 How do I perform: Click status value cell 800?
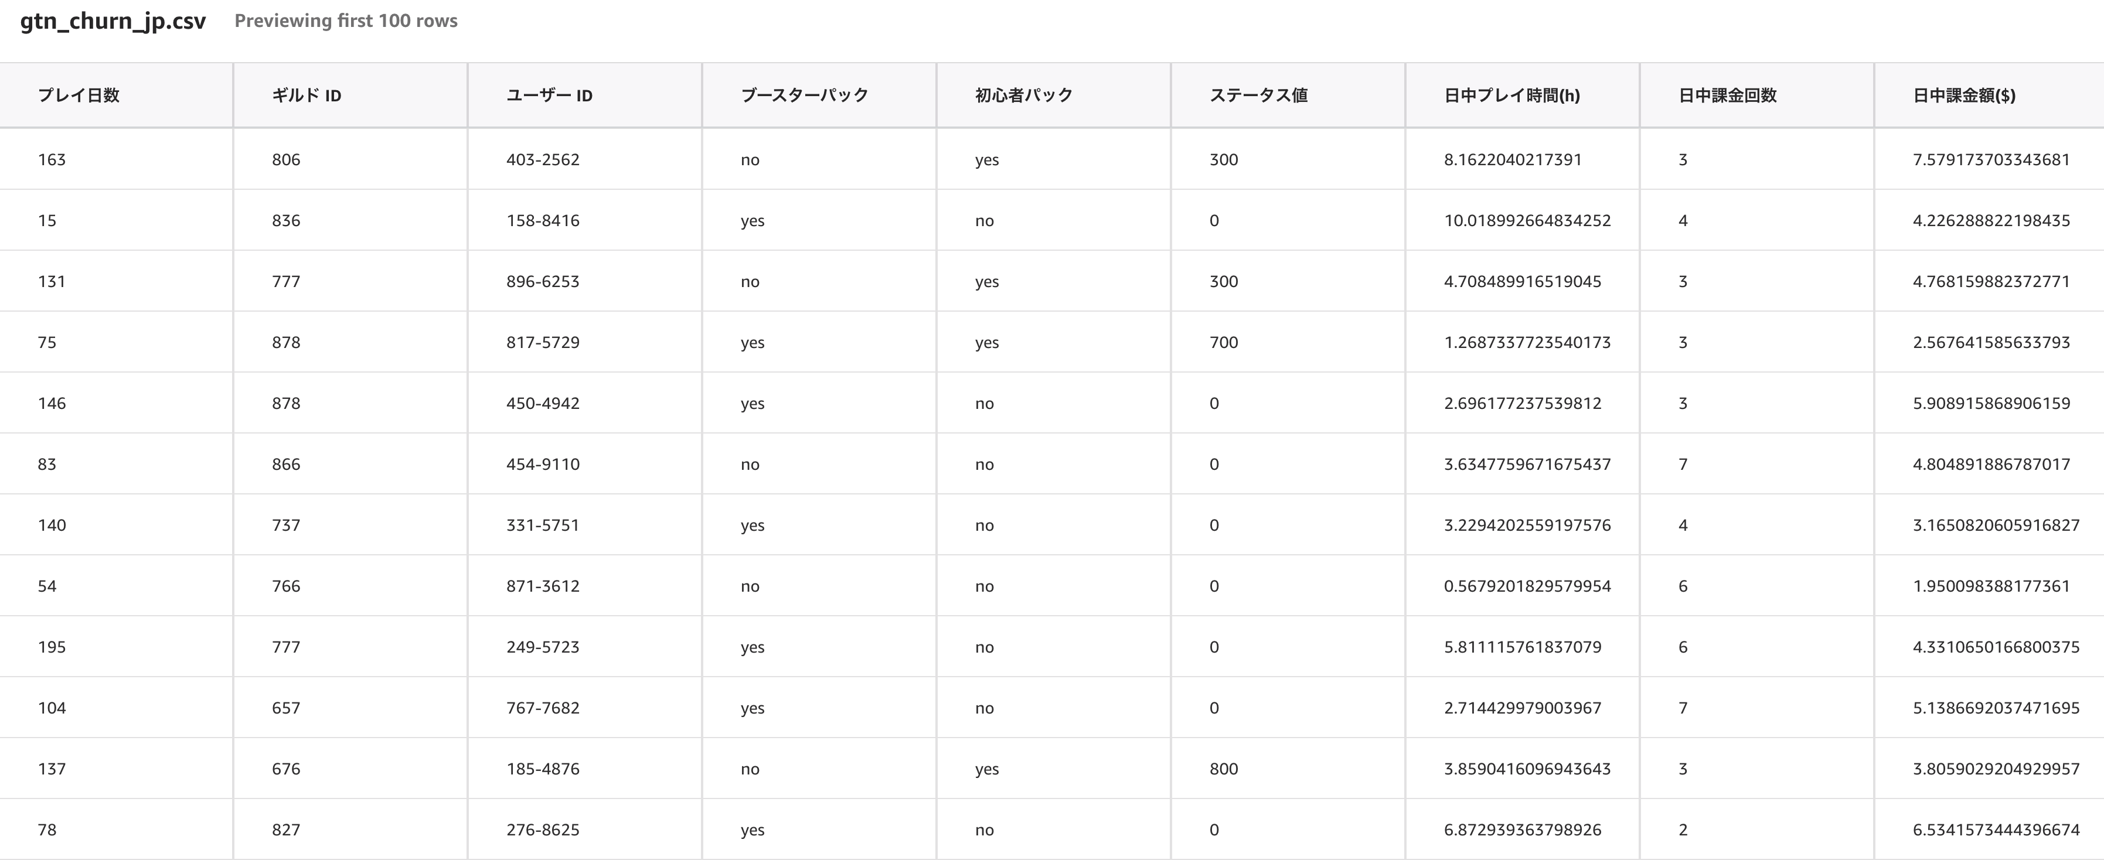point(1223,769)
